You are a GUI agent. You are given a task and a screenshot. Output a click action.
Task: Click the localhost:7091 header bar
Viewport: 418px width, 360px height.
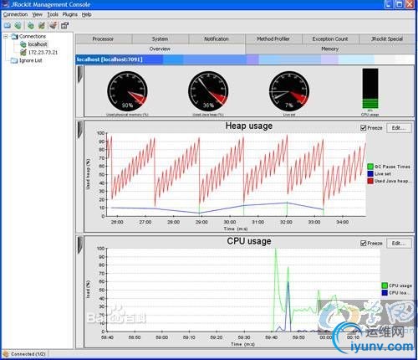coord(245,59)
